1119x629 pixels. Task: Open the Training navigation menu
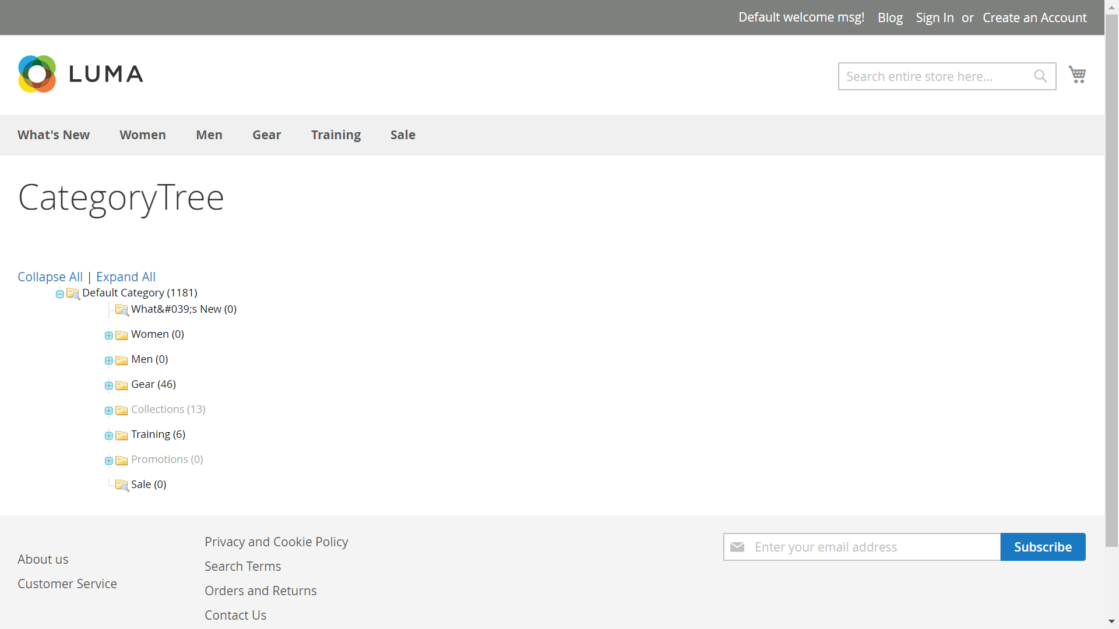335,135
